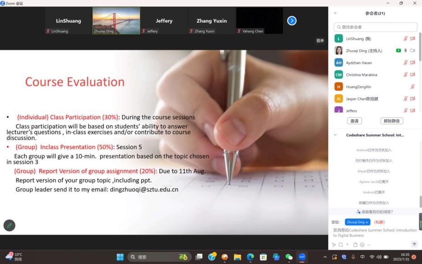Open the chat more options ellipsis
The image size is (422, 264).
[x=369, y=244]
